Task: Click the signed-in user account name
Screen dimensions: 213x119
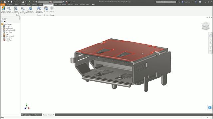Action: tap(187, 2)
